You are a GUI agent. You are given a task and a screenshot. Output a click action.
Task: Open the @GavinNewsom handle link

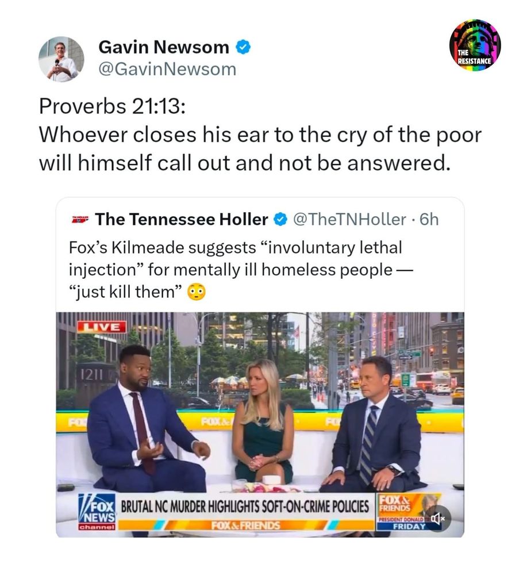(167, 70)
